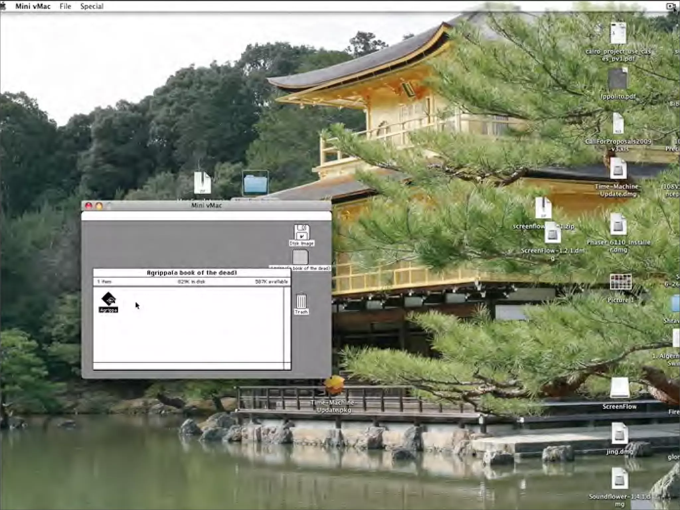Minimize the Mini vMac window with yellow button
The image size is (680, 510).
pos(99,206)
